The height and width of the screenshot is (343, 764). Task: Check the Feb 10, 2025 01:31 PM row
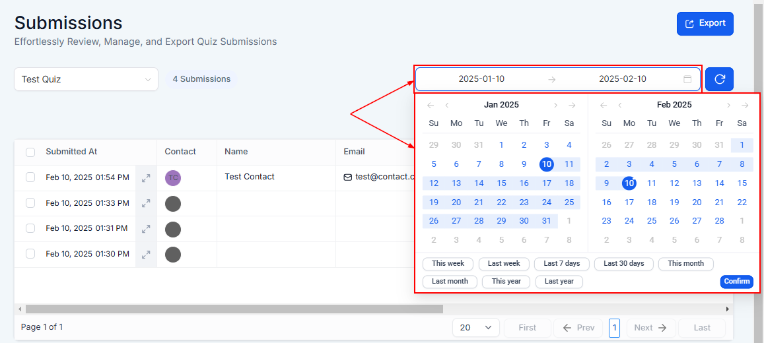pos(30,228)
